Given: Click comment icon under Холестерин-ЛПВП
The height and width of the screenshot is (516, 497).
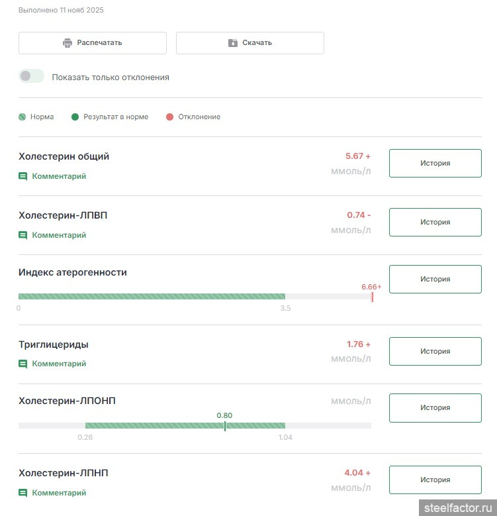Looking at the screenshot, I should (x=23, y=235).
